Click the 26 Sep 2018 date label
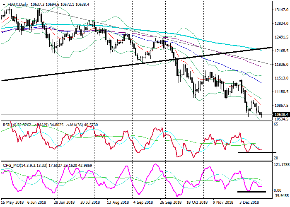Image resolution: width=290 pixels, height=207 pixels. click(170, 203)
